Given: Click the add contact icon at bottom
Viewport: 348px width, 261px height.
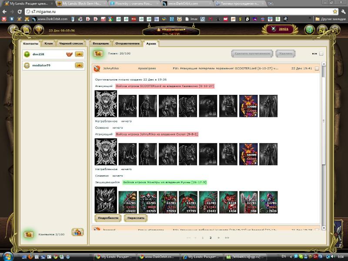Looking at the screenshot, I should click(77, 232).
